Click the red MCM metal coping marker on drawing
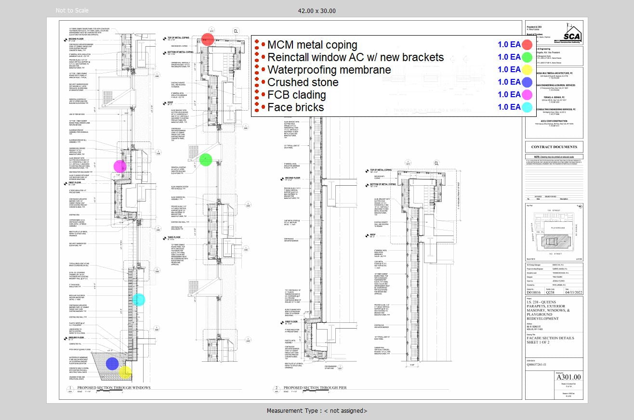This screenshot has width=634, height=420. click(x=207, y=39)
